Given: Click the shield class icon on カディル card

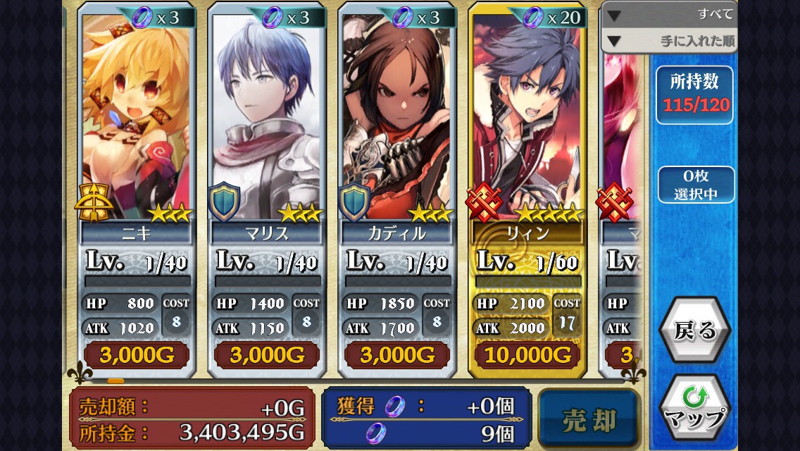Looking at the screenshot, I should (x=355, y=202).
